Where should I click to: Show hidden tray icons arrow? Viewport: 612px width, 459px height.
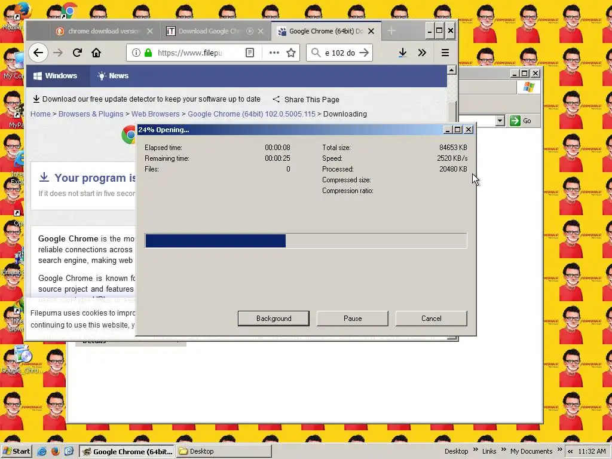[570, 451]
